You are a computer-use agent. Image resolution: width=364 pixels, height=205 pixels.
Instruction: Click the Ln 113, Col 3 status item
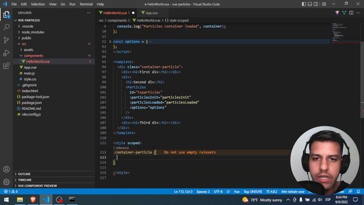pyautogui.click(x=183, y=191)
